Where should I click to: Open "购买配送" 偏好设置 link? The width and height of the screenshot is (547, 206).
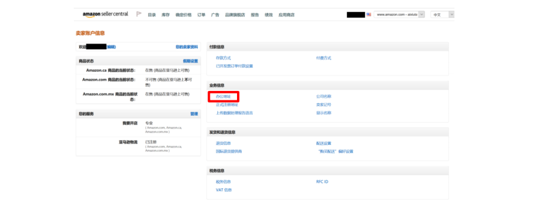click(x=336, y=151)
